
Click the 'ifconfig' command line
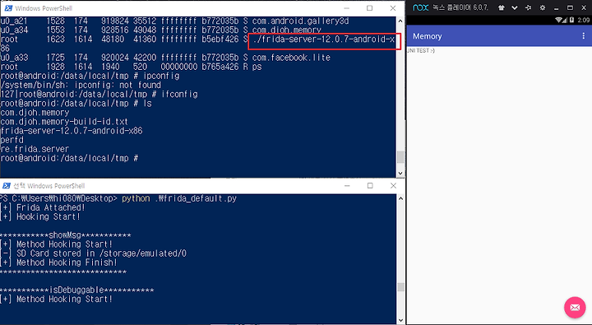pyautogui.click(x=99, y=94)
